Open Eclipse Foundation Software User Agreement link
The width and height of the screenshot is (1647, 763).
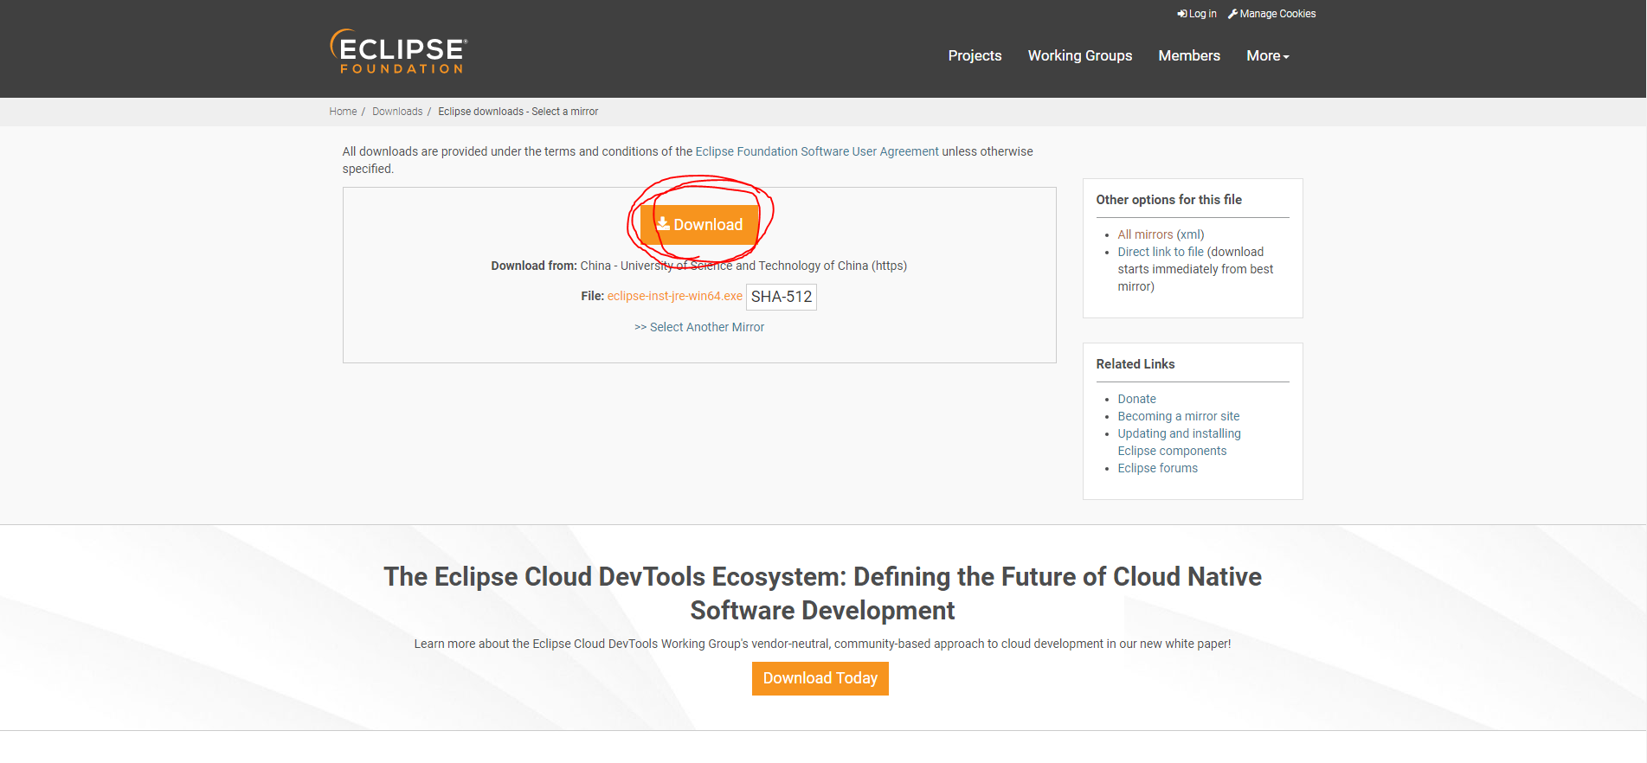[x=817, y=151]
